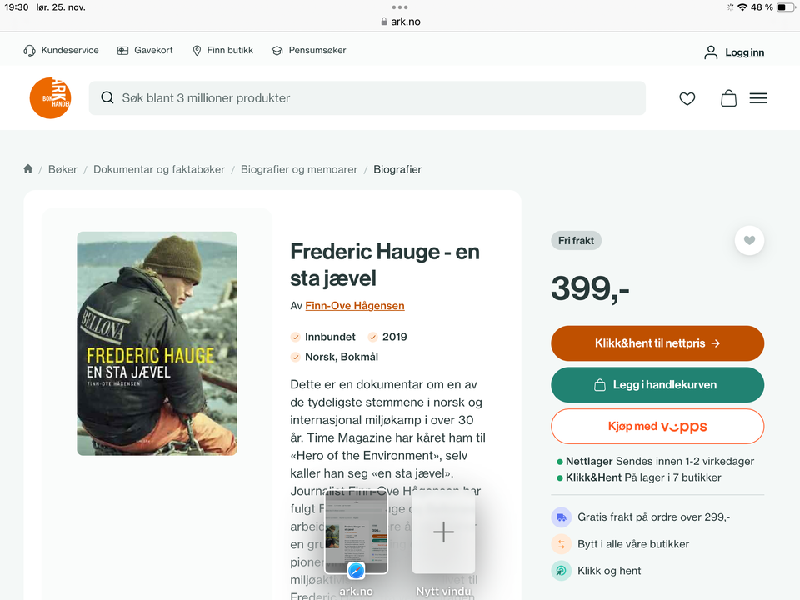Click the 399,- price

click(590, 288)
